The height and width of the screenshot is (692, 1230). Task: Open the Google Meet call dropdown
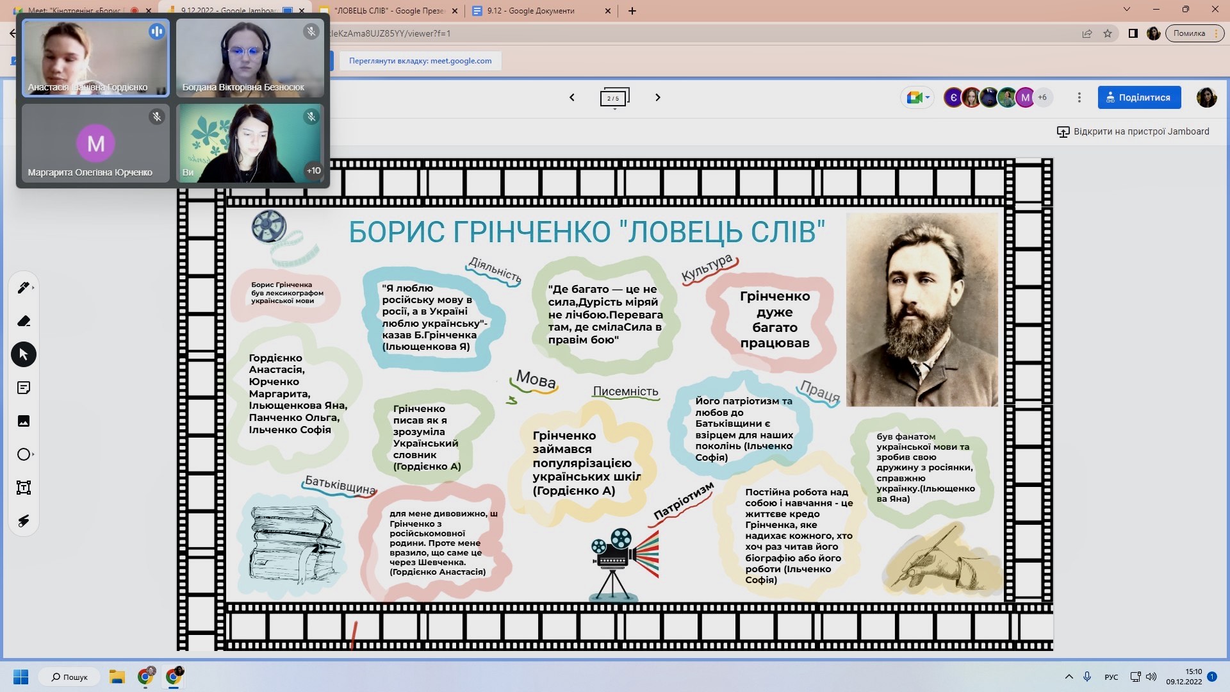point(917,97)
